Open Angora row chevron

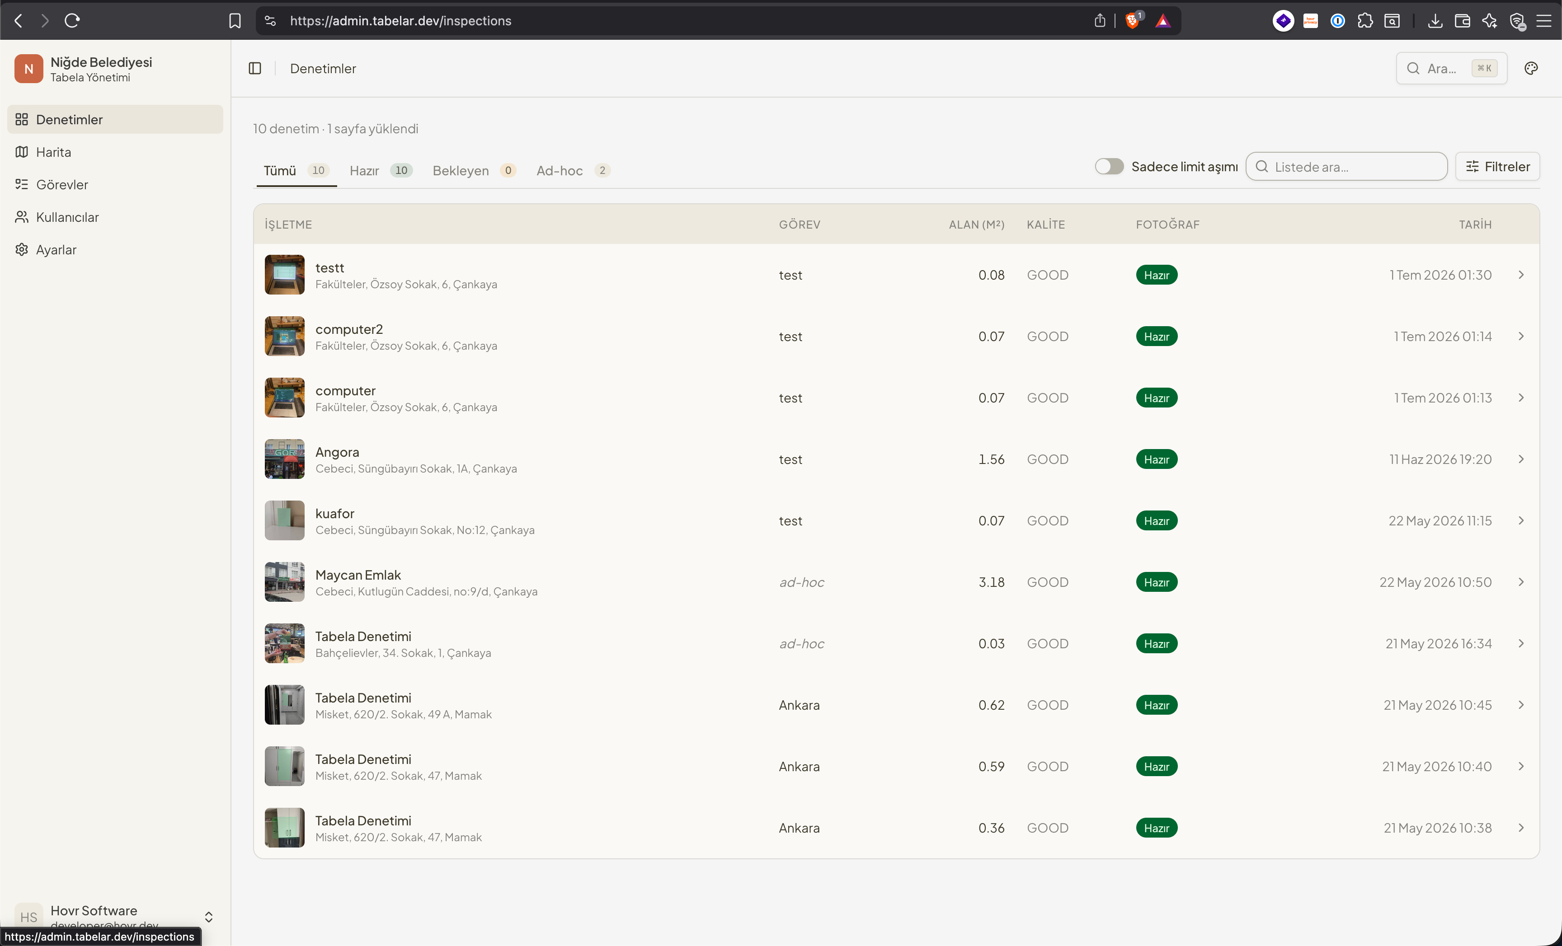[x=1521, y=459]
